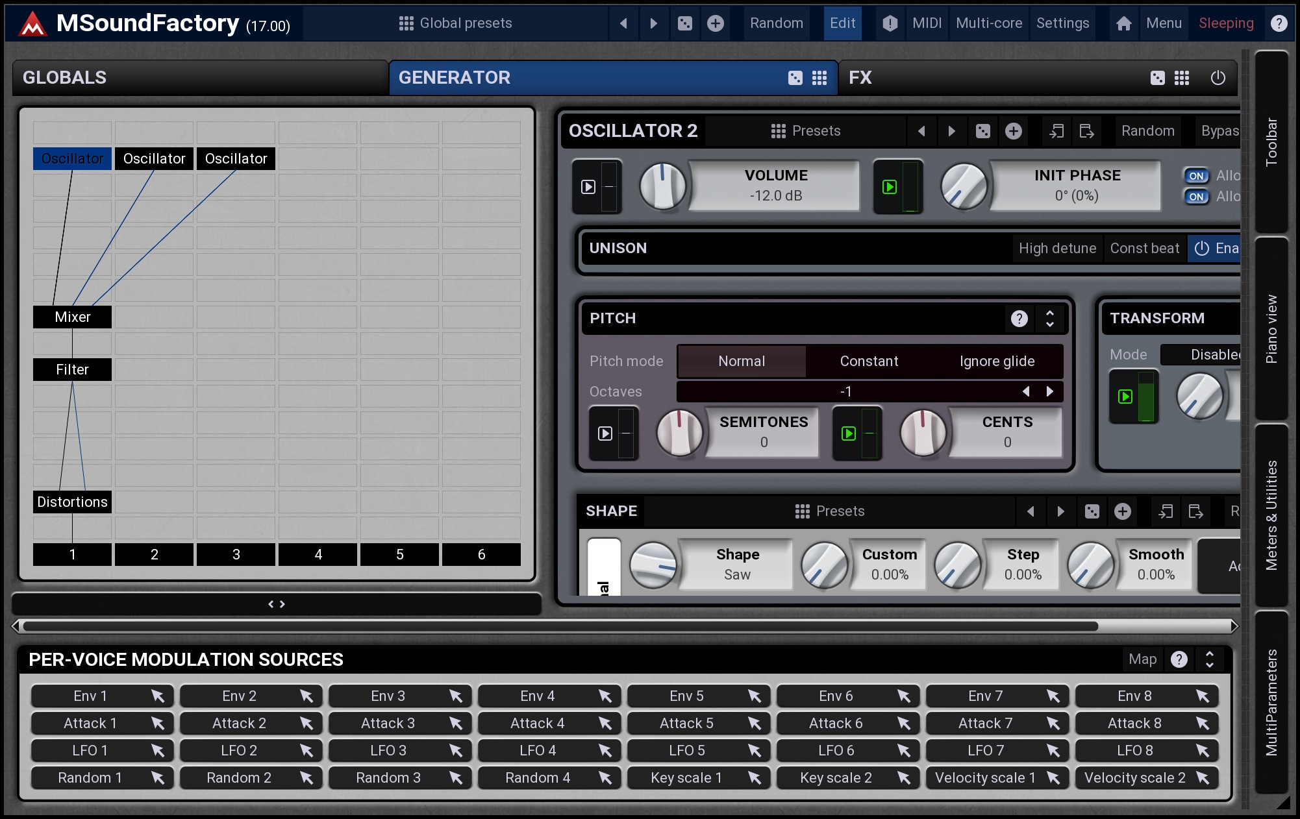Click the Random button in the top bar
This screenshot has height=819, width=1300.
point(776,23)
